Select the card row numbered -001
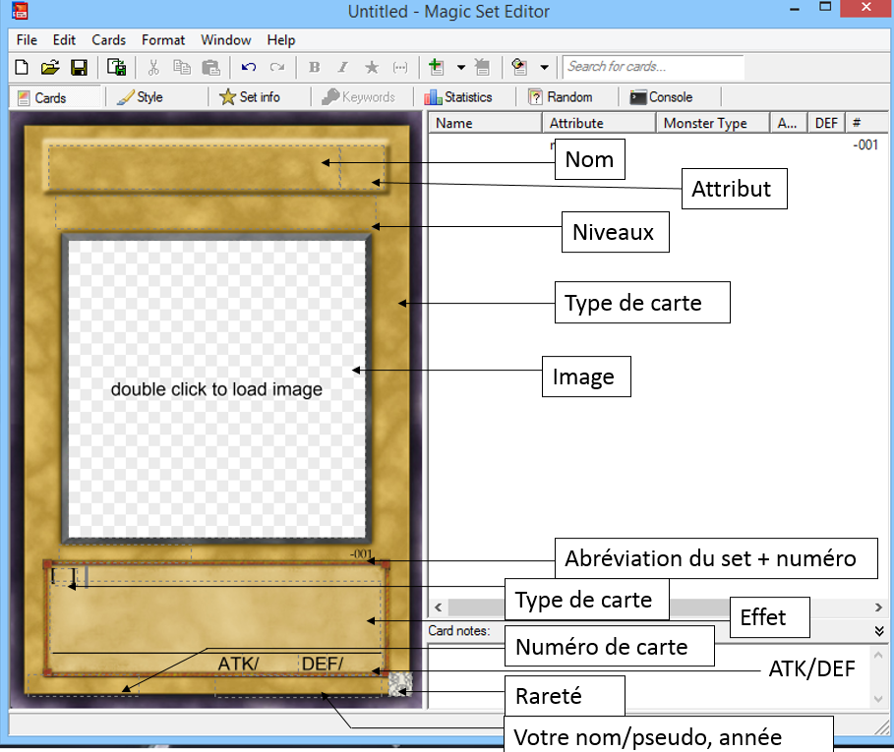This screenshot has height=752, width=894. click(x=659, y=145)
